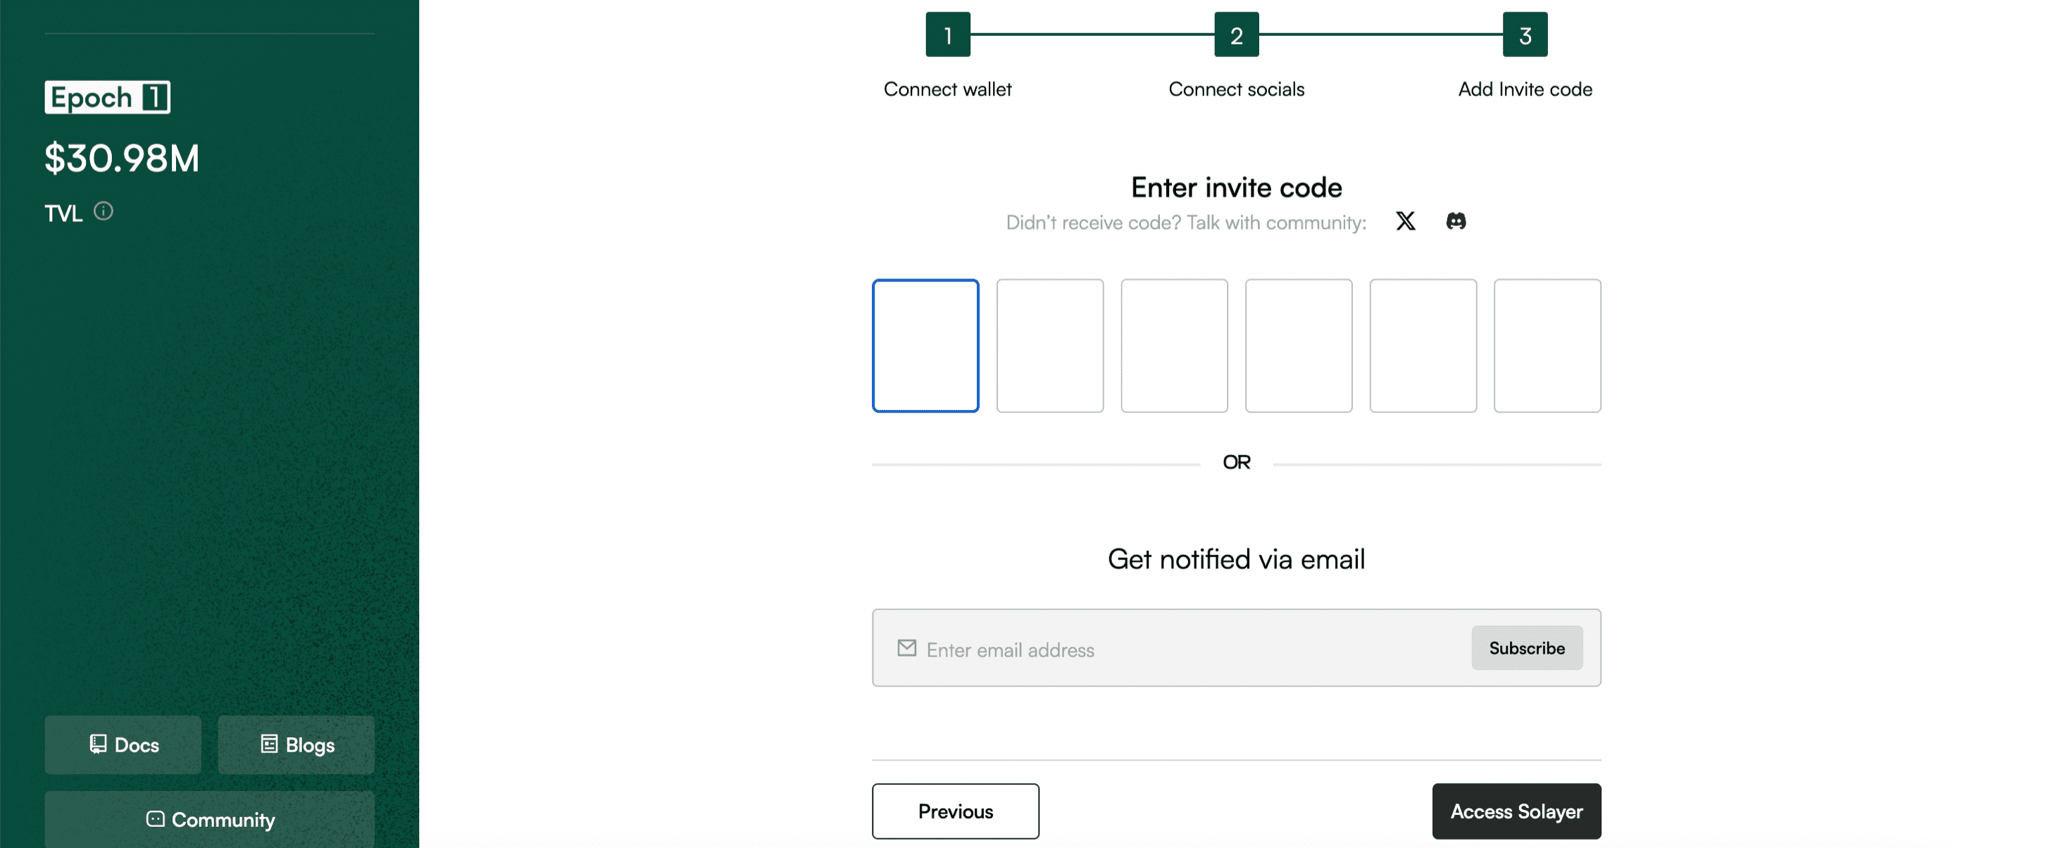Screen dimensions: 2067x848
Task: Click the Epoch 1 badge
Action: click(108, 97)
